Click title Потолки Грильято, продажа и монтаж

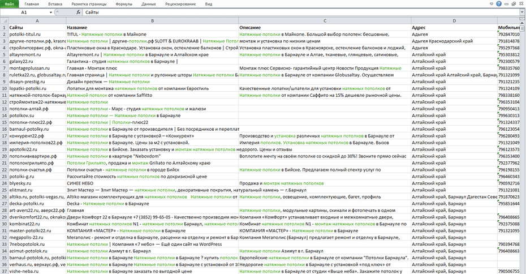(152, 163)
